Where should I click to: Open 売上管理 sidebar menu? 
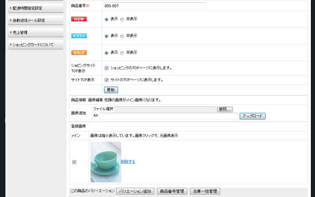pyautogui.click(x=36, y=32)
